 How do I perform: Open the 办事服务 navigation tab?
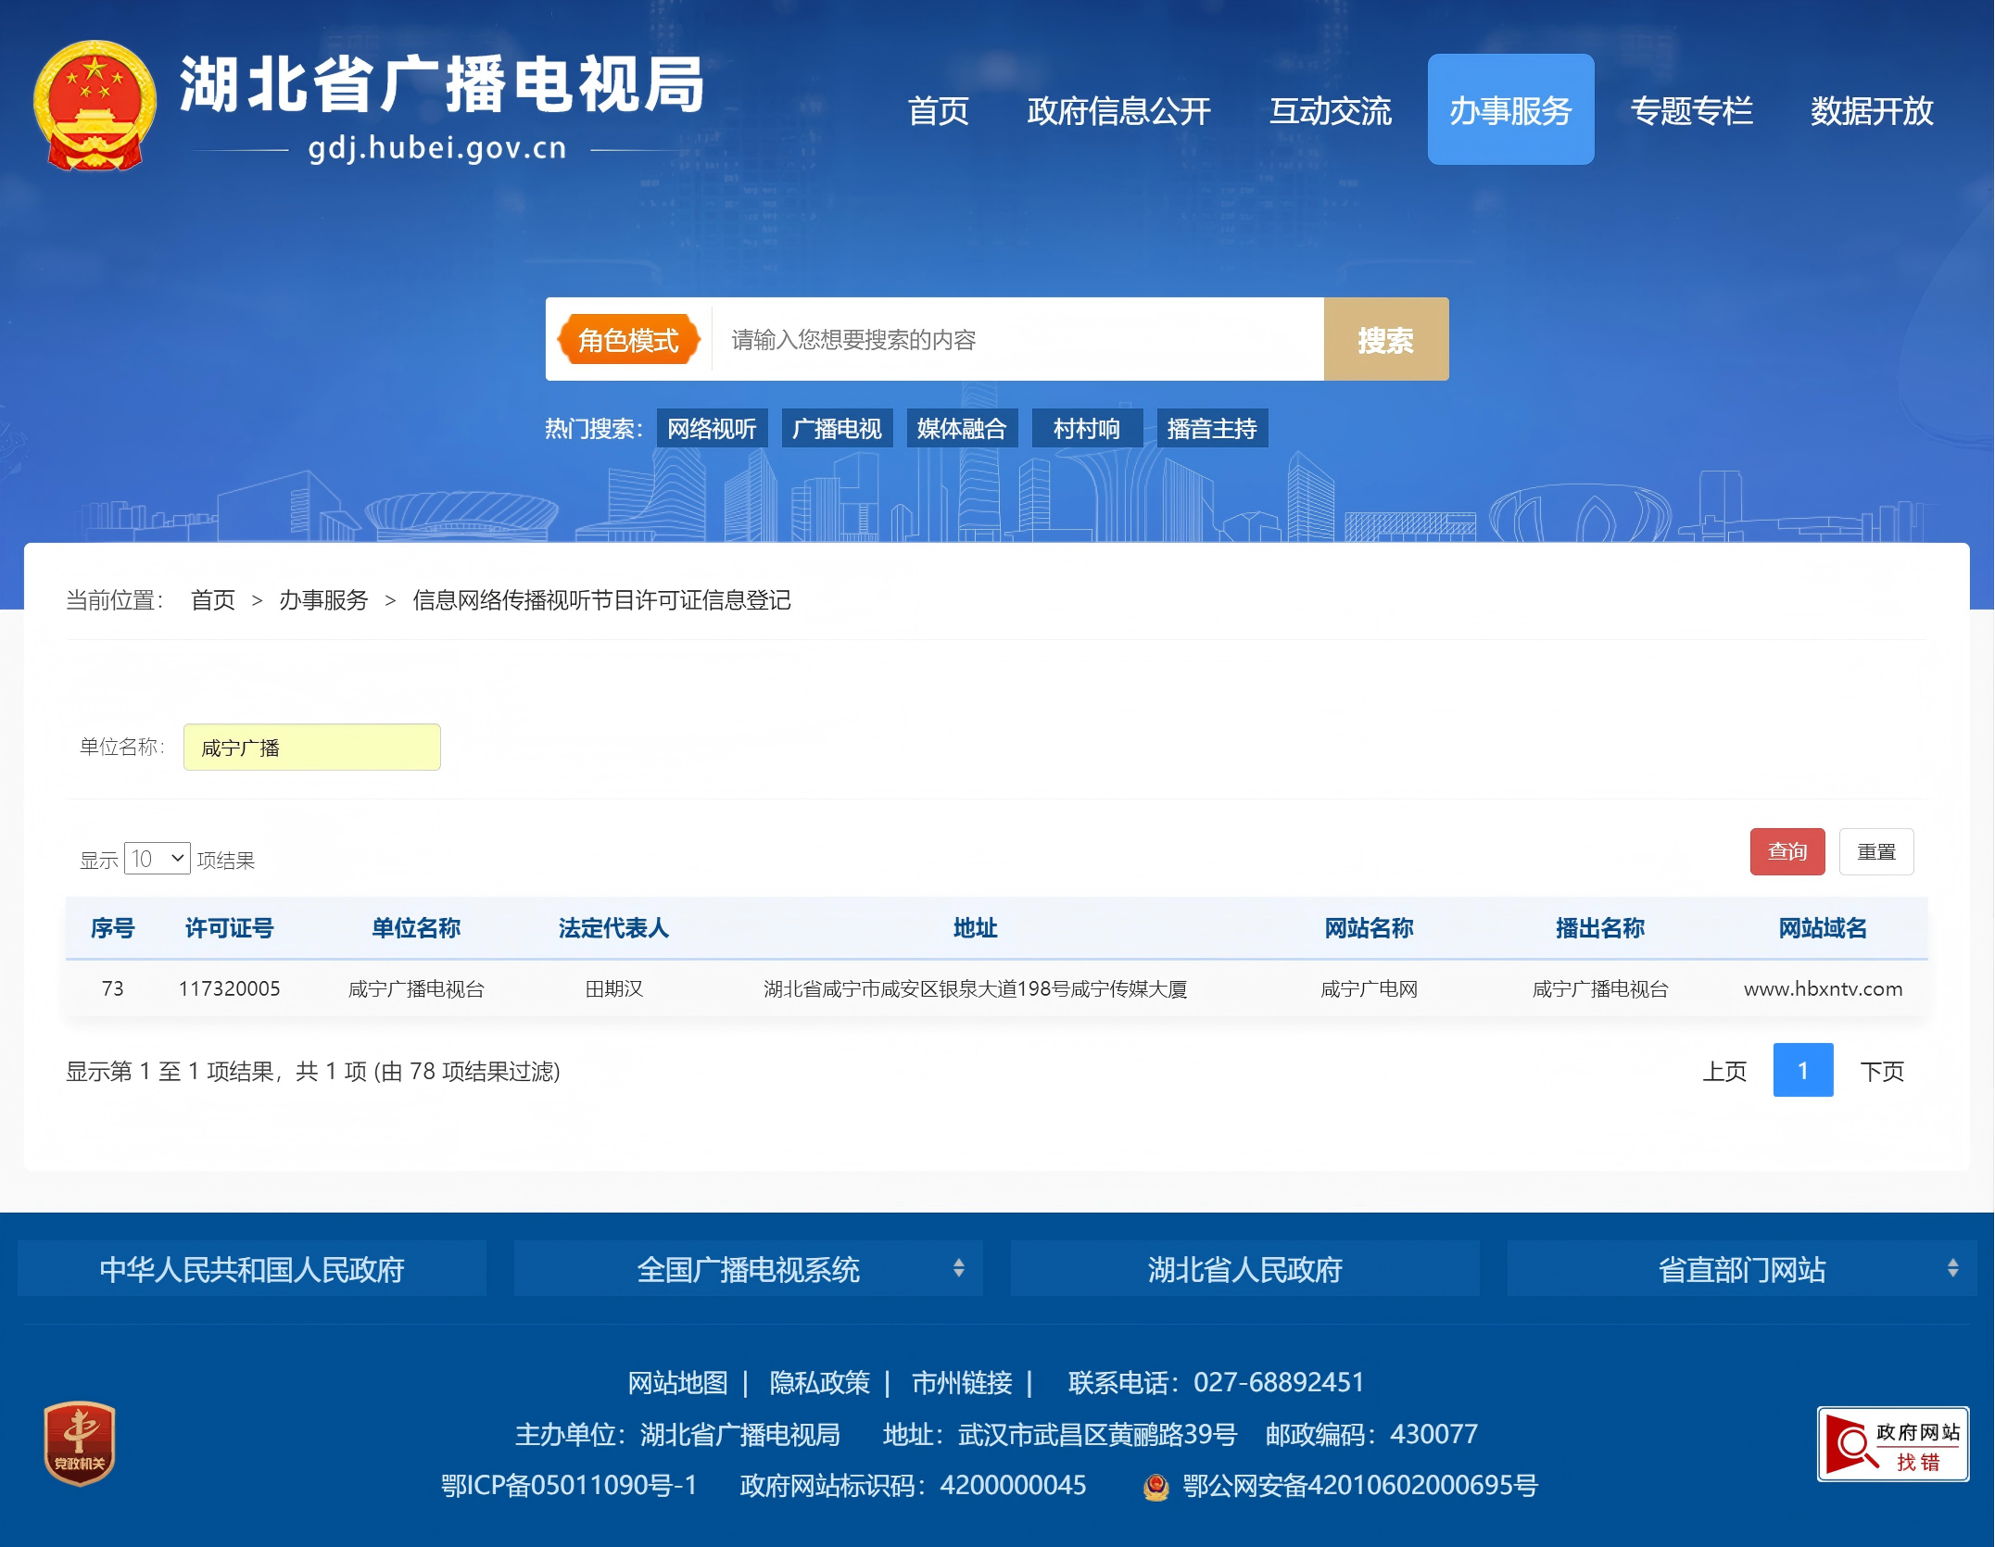[x=1509, y=110]
